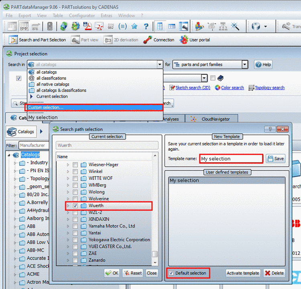Click the send-by-email PDF icon
The width and height of the screenshot is (301, 289).
(99, 26)
